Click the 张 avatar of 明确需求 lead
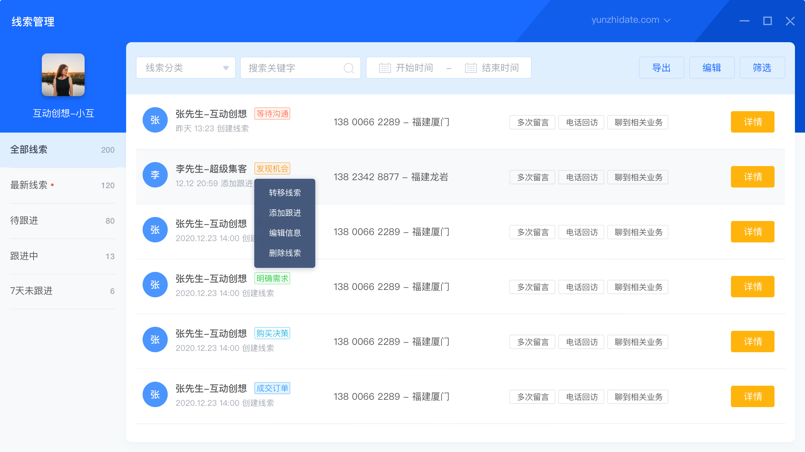 (x=155, y=285)
